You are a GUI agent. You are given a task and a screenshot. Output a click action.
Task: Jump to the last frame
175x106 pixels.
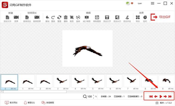pyautogui.click(x=170, y=96)
